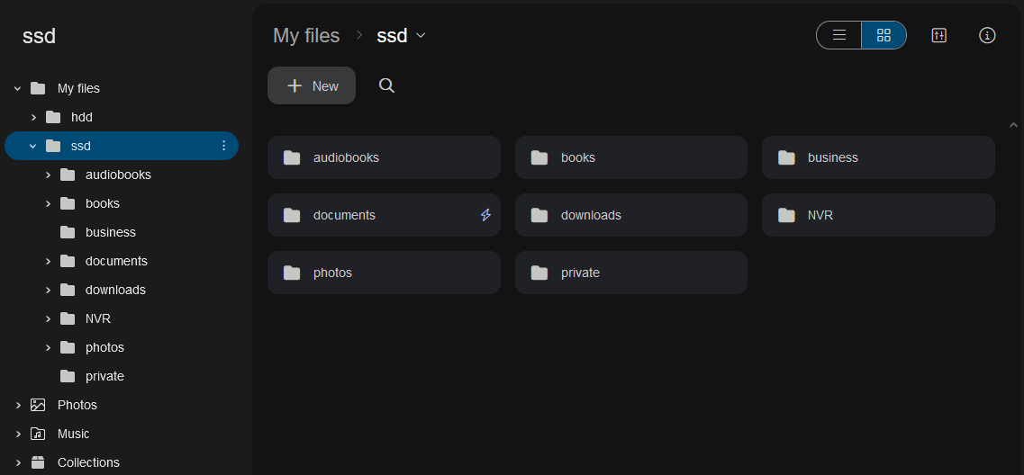Expand the audiobooks tree folder

point(48,175)
